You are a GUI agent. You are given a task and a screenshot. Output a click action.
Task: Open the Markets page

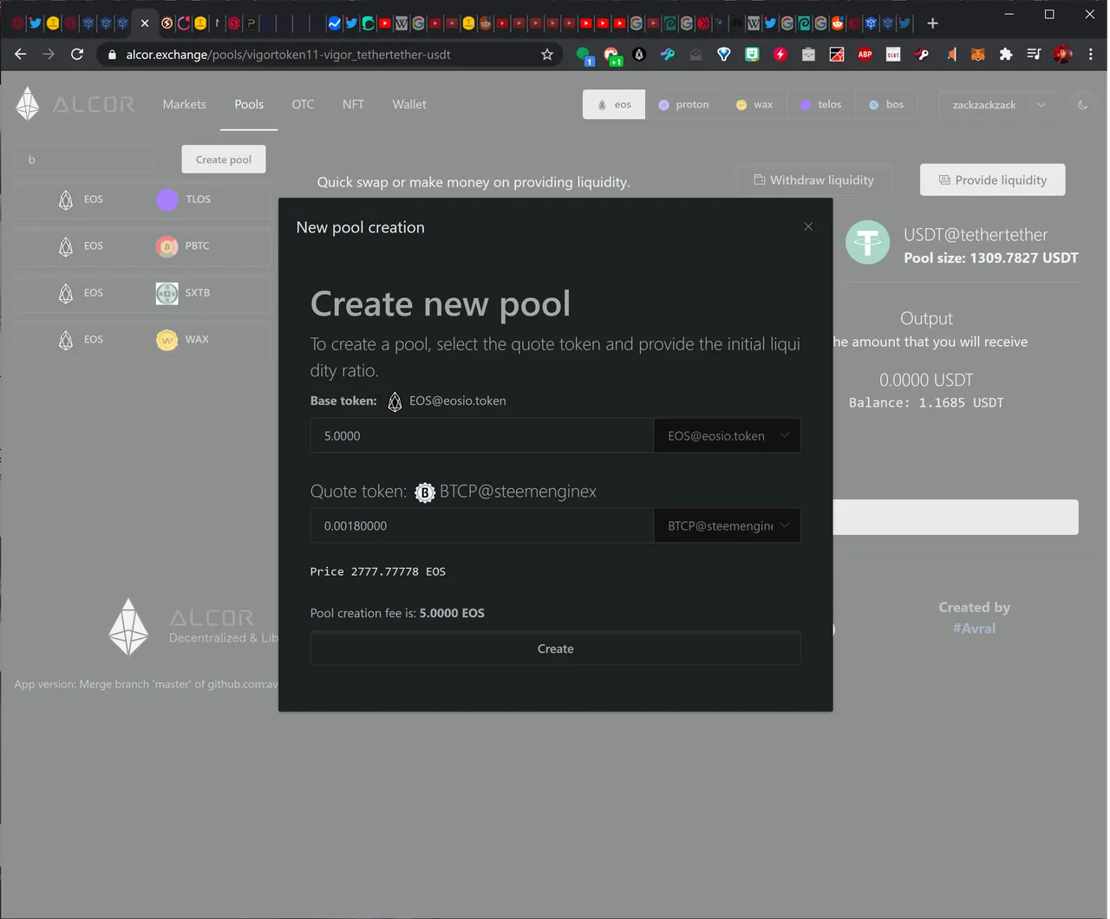(x=185, y=104)
